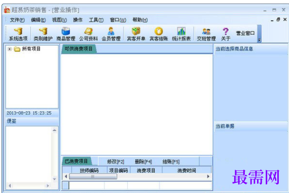289x193 pixels.
Task: Open 统计报表 statistics report
Action: pos(181,34)
